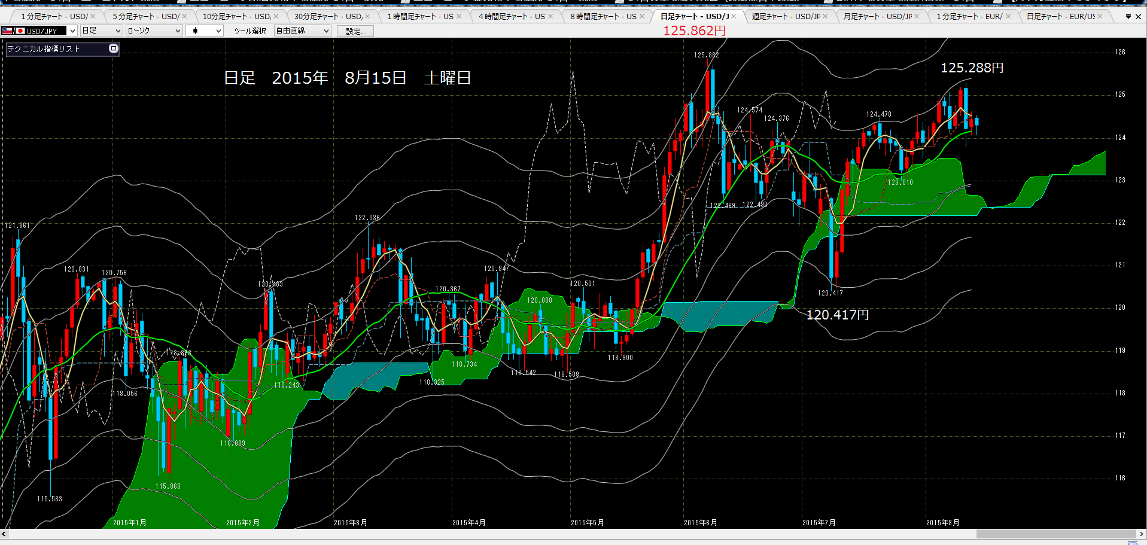Click the red 125.862円 price label
The image size is (1147, 545).
[x=694, y=31]
